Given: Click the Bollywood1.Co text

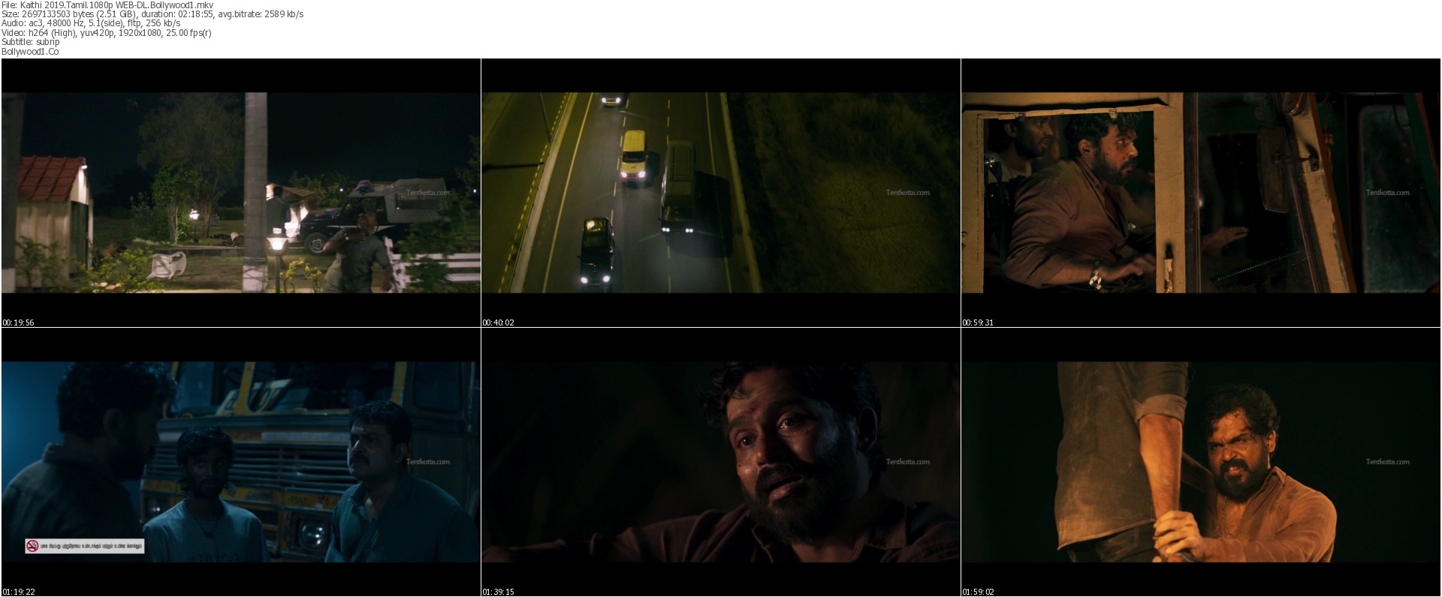Looking at the screenshot, I should pyautogui.click(x=30, y=52).
